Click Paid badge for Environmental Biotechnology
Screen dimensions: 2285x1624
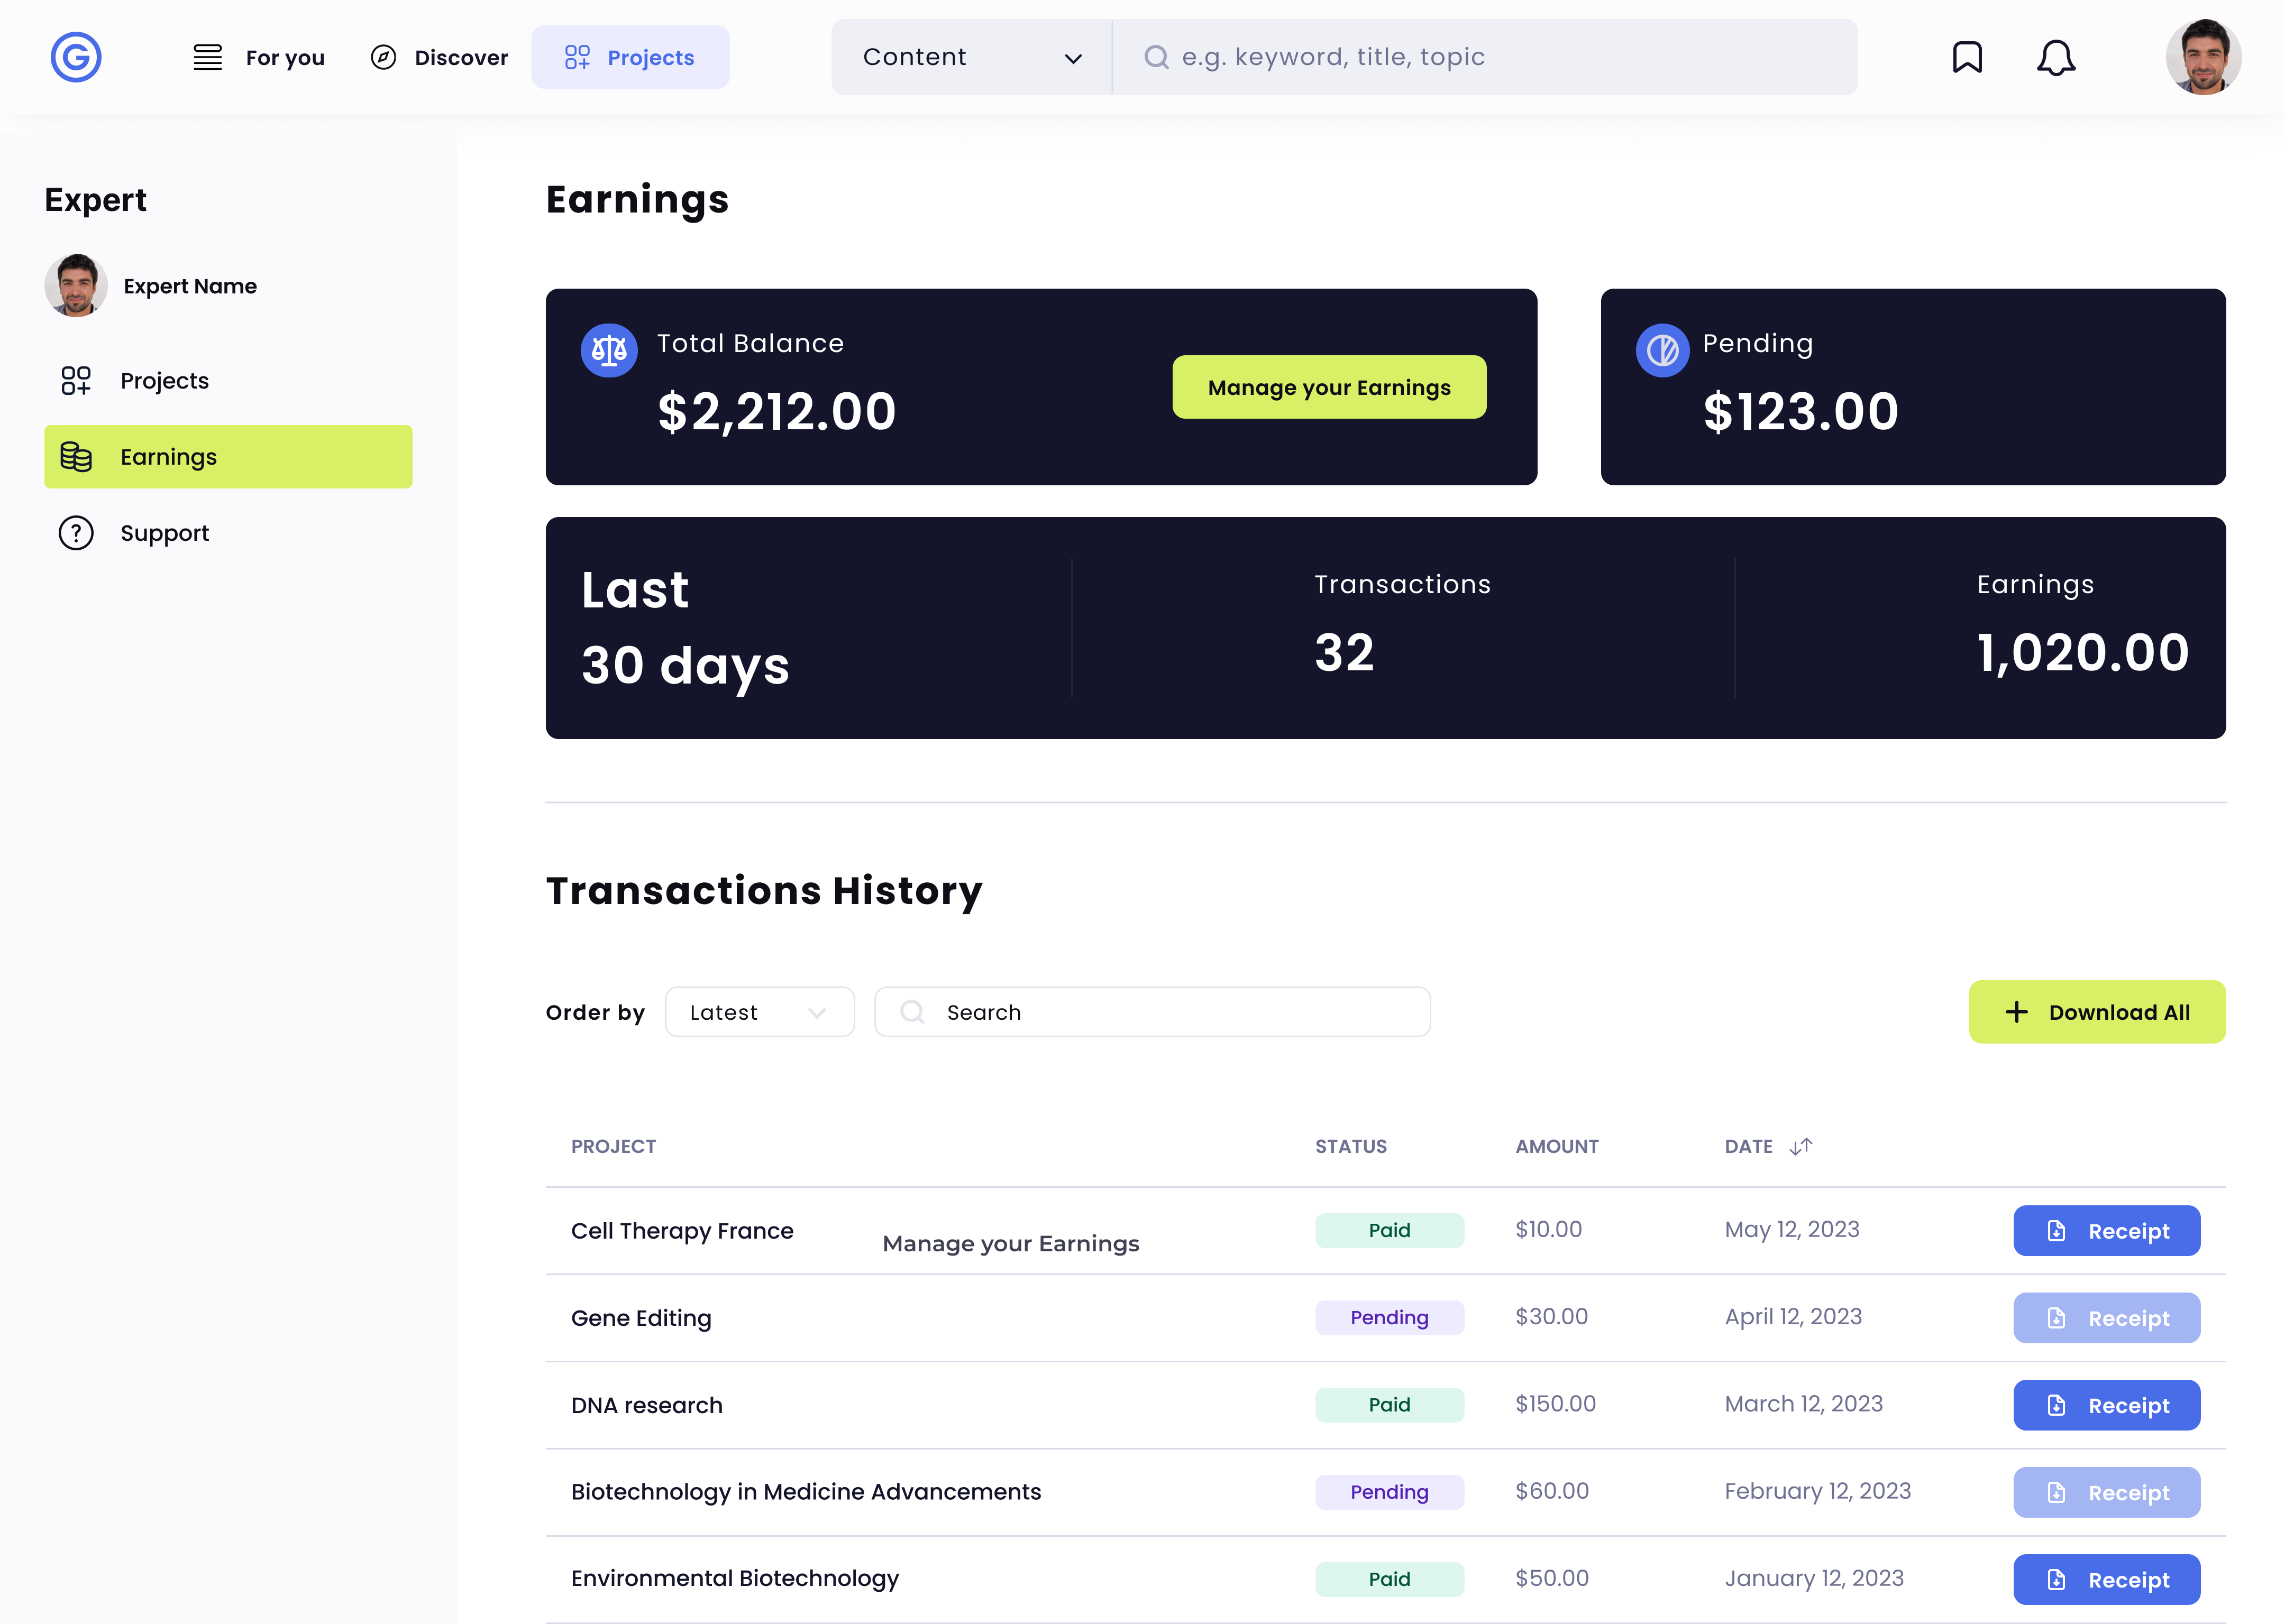tap(1390, 1579)
